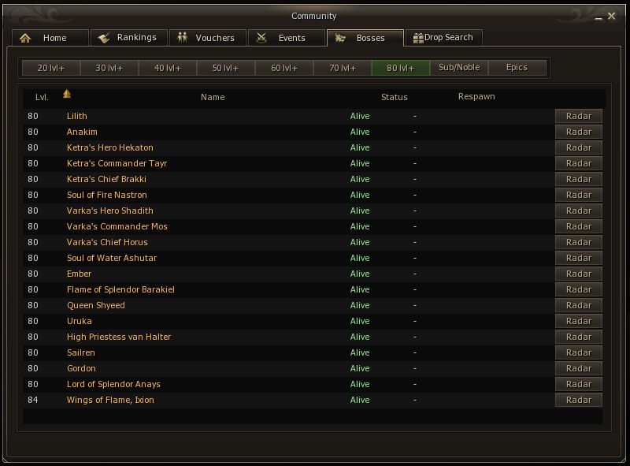
Task: Click the Bosses tab dragon icon
Action: [340, 38]
